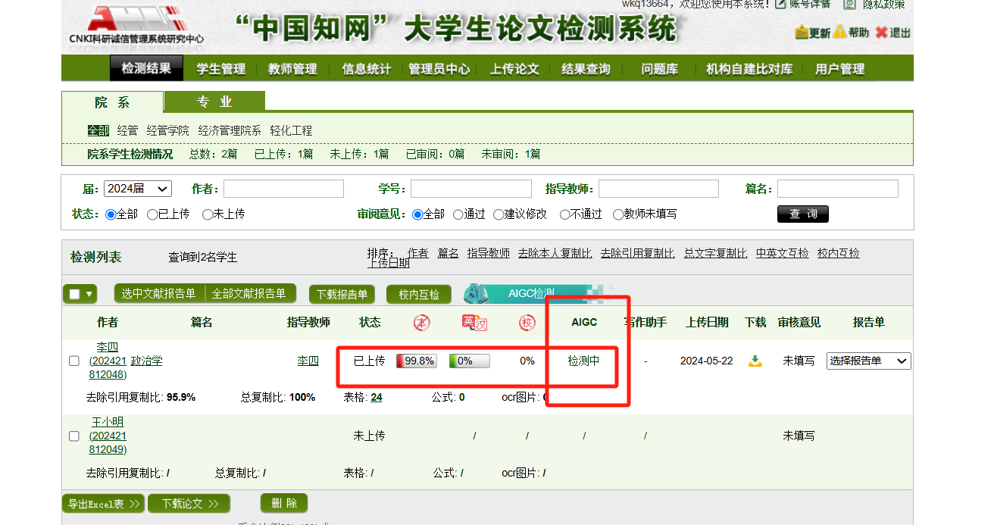Screen dimensions: 994x525
Task: Click the black 查询 search button
Action: [802, 214]
